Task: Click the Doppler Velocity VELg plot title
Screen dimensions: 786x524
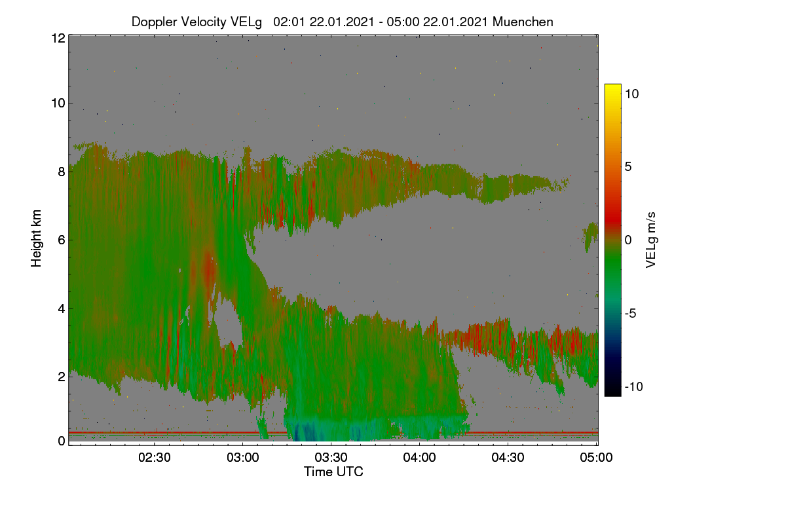Action: [342, 22]
